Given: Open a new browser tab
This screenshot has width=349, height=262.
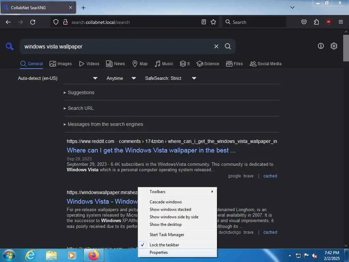Looking at the screenshot, I should pos(83,8).
